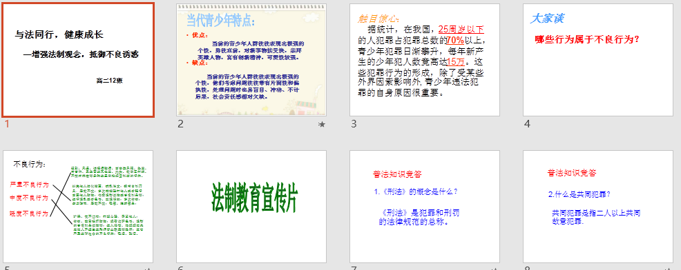Click the red 严重不良行为 label on slide 5

29,185
